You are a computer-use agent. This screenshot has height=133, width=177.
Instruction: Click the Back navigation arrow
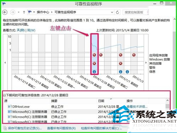(x=5, y=12)
